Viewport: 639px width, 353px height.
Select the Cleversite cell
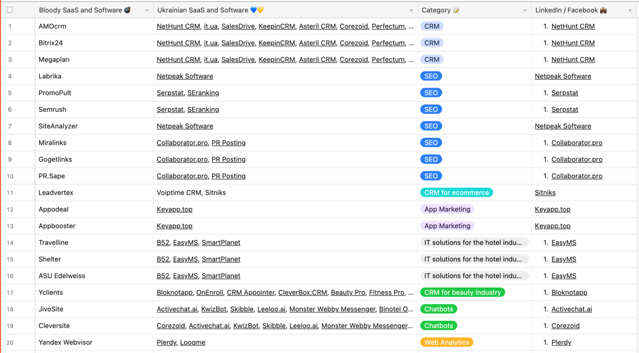[94, 327]
